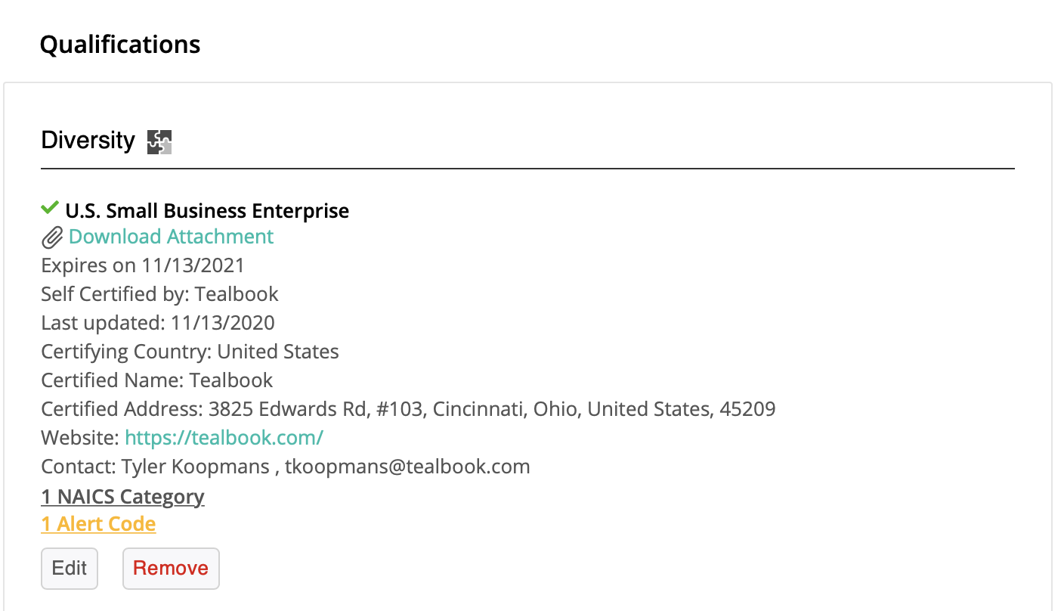Click the contact name Tyler Koopmans
Viewport: 1064px width, 611px height.
pos(195,467)
